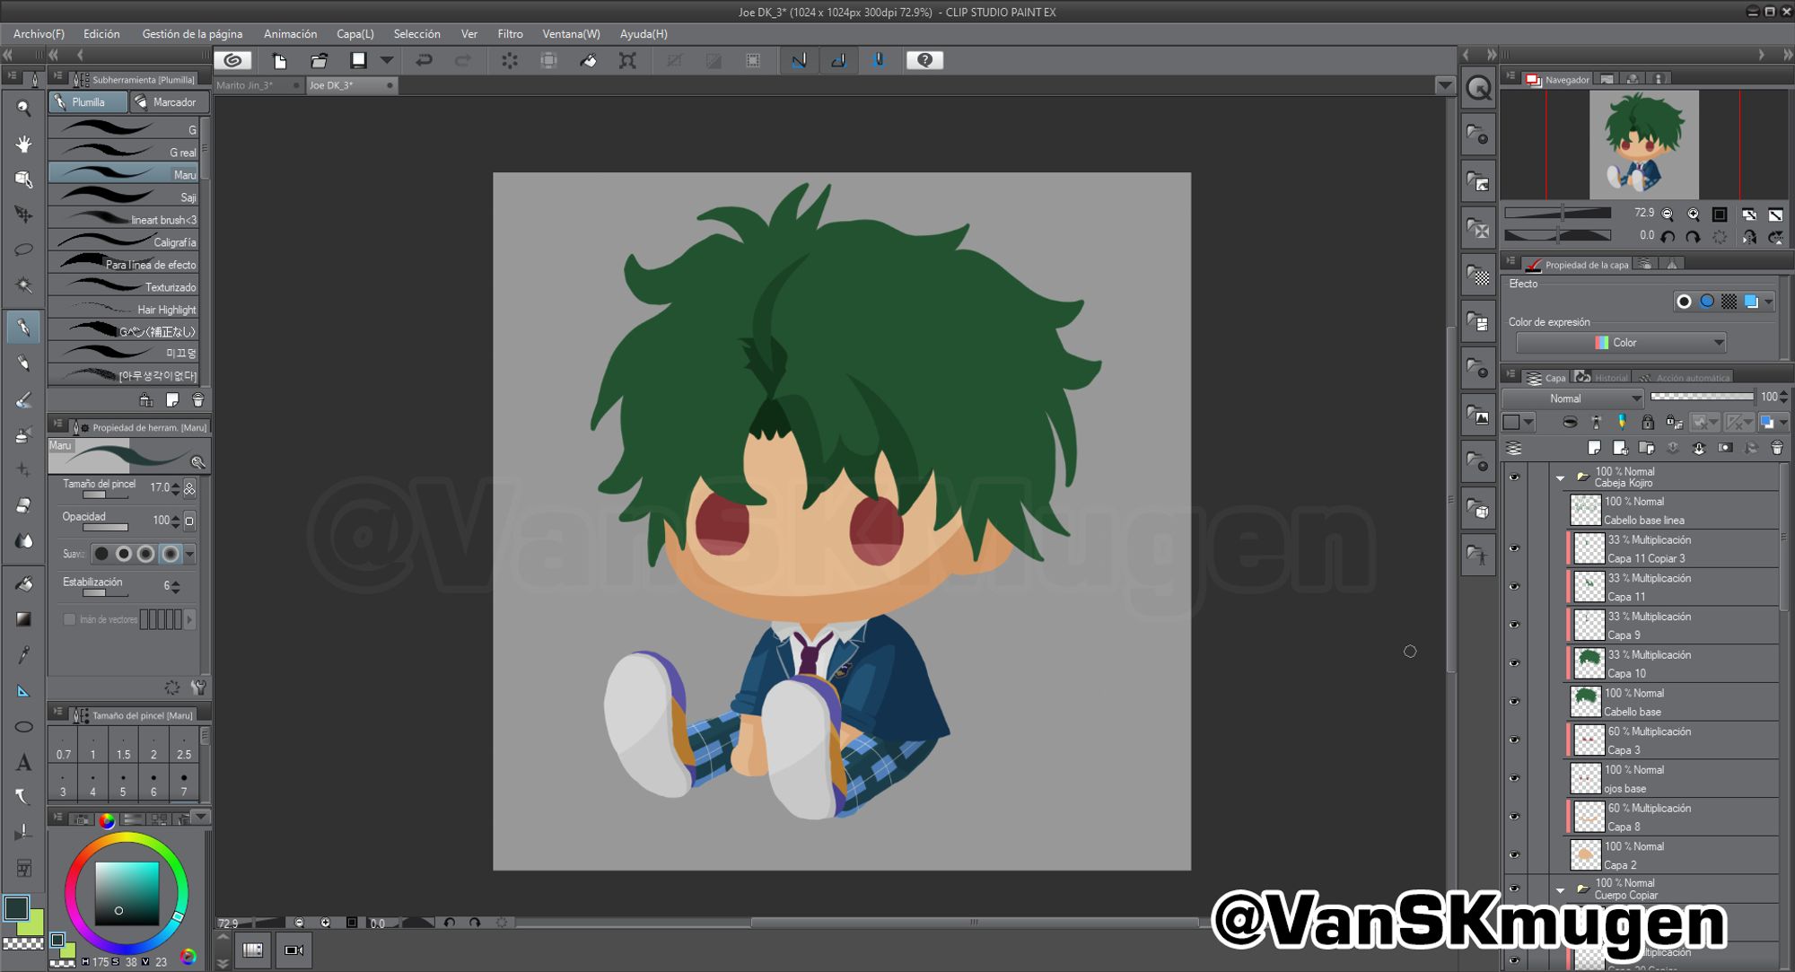
Task: Select the Hand move tool
Action: (23, 144)
